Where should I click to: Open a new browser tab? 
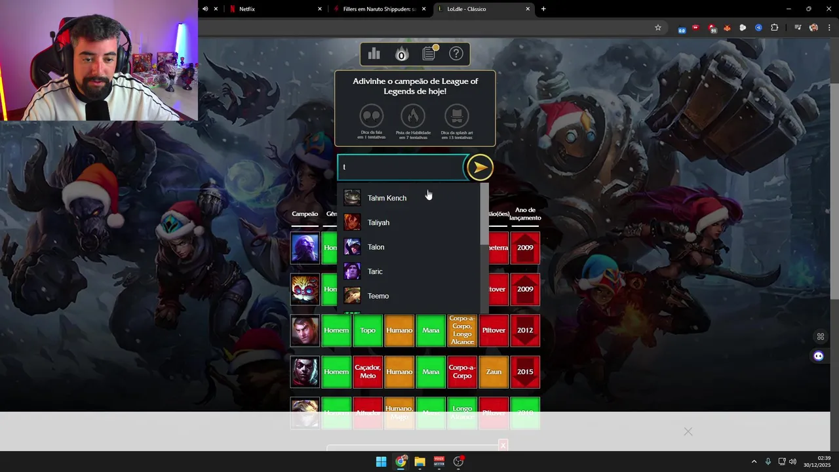pos(543,9)
